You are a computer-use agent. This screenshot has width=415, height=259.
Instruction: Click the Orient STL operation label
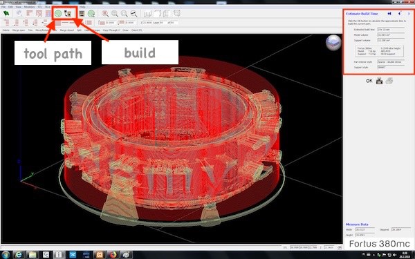[x=136, y=30]
